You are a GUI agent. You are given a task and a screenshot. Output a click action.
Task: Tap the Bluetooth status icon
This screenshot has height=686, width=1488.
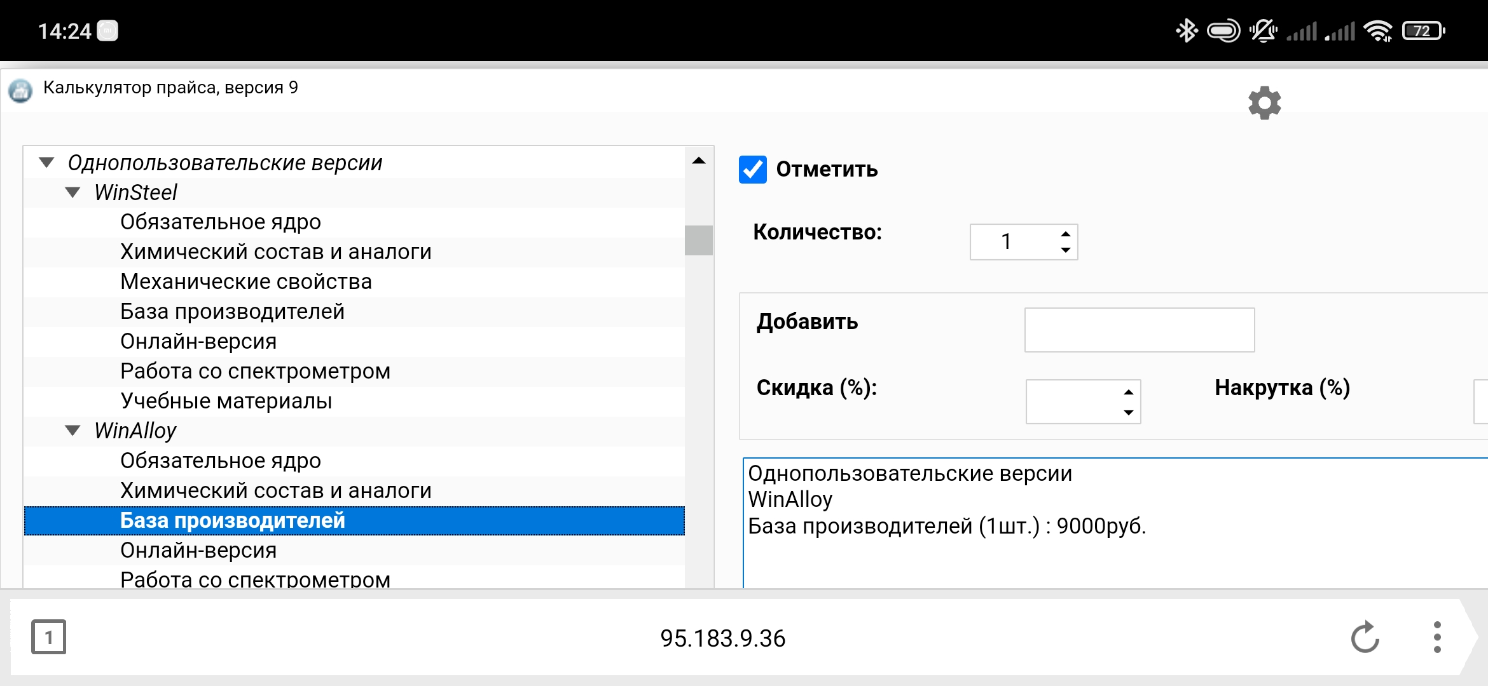pyautogui.click(x=1186, y=30)
